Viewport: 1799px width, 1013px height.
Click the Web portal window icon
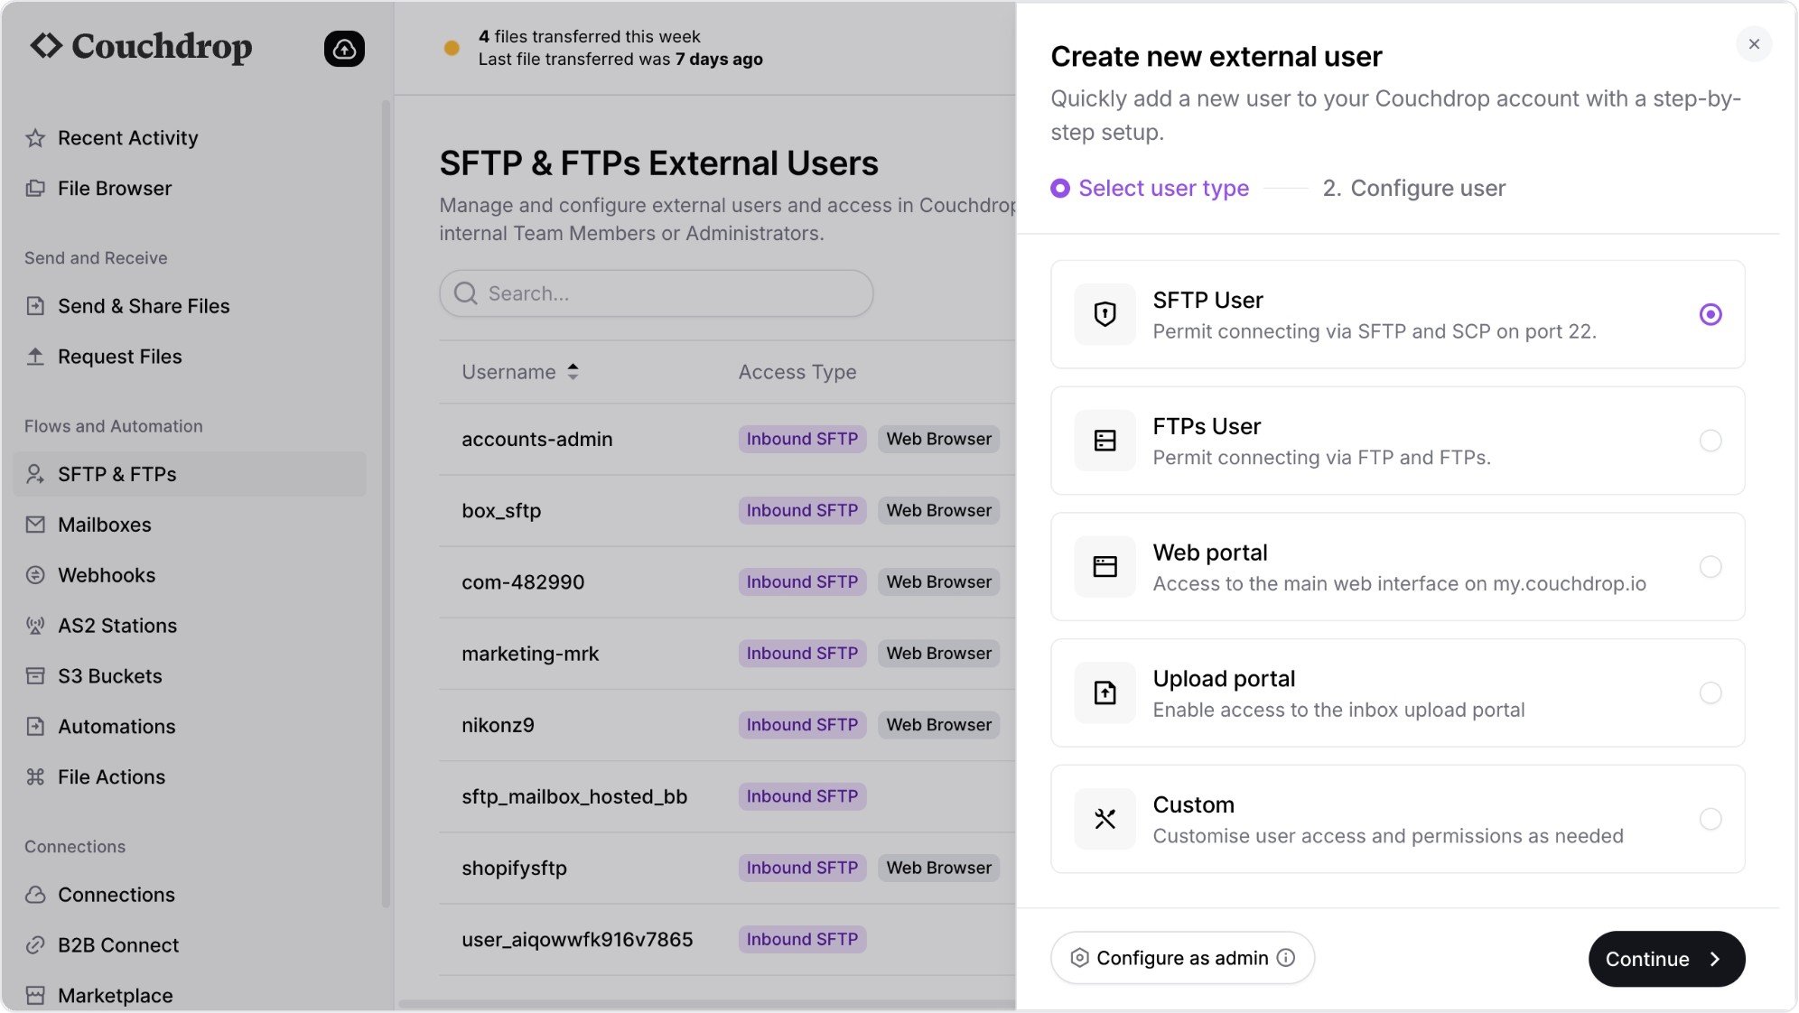point(1105,567)
